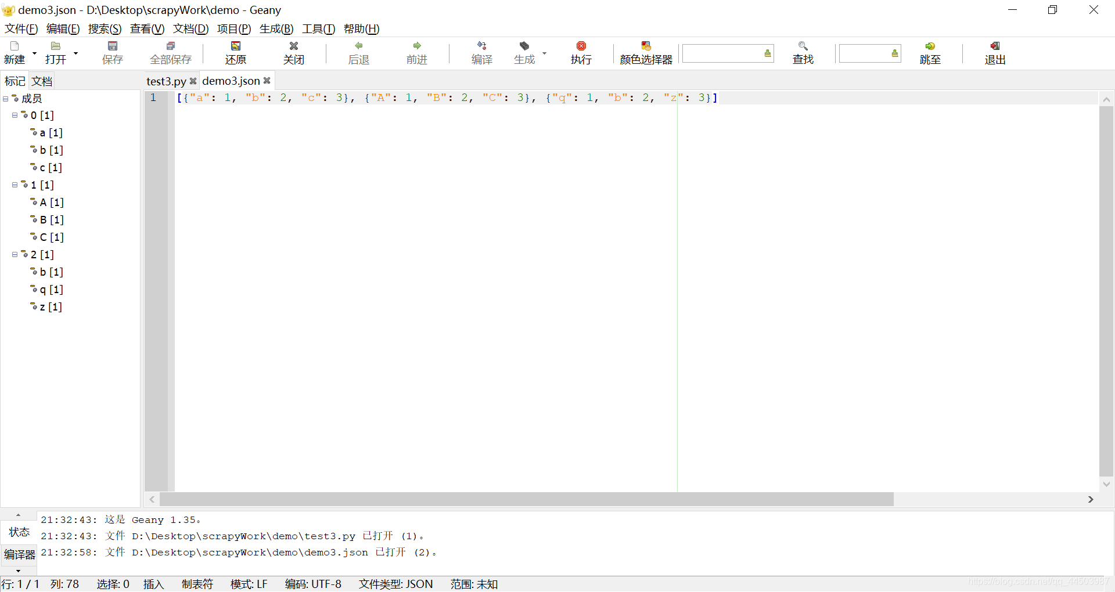1115x592 pixels.
Task: Click the 后退 (Back) navigation icon
Action: (x=358, y=53)
